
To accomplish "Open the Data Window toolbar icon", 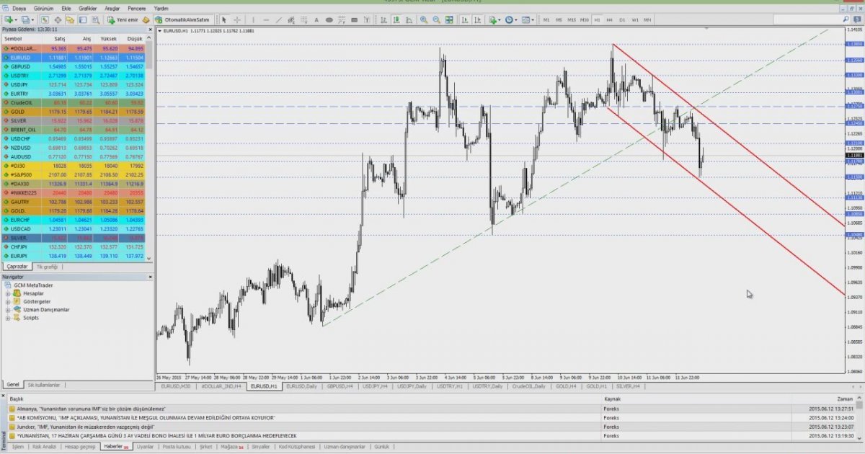I will (x=58, y=19).
